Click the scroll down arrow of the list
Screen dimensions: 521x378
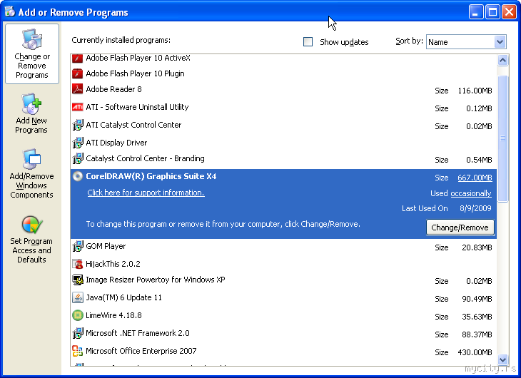(502, 360)
